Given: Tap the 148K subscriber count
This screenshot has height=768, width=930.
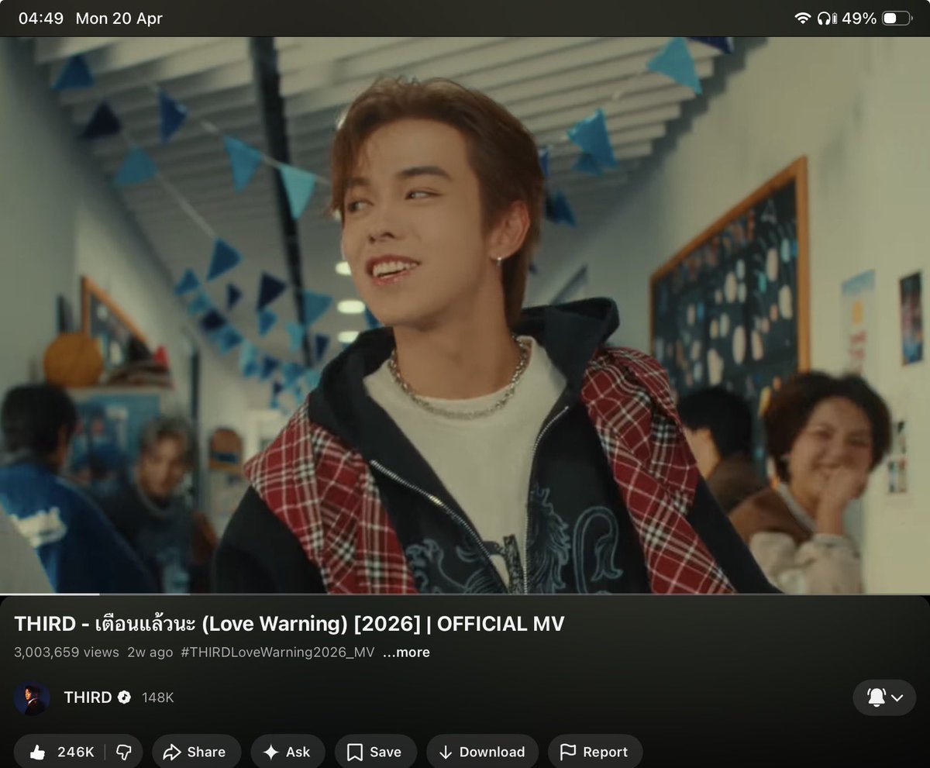Looking at the screenshot, I should point(157,698).
